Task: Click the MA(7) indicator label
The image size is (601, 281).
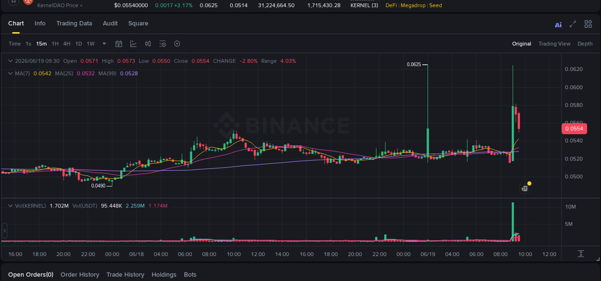Action: 23,73
